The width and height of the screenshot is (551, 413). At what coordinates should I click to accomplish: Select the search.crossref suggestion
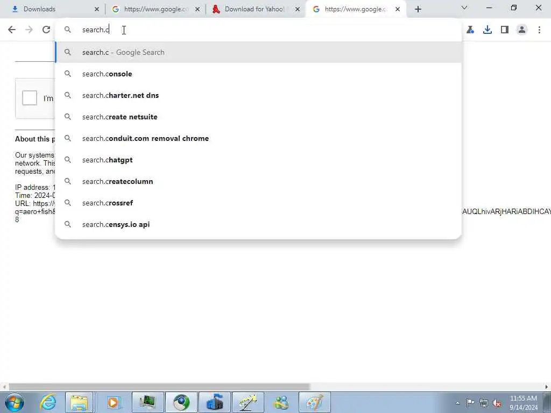coord(258,203)
